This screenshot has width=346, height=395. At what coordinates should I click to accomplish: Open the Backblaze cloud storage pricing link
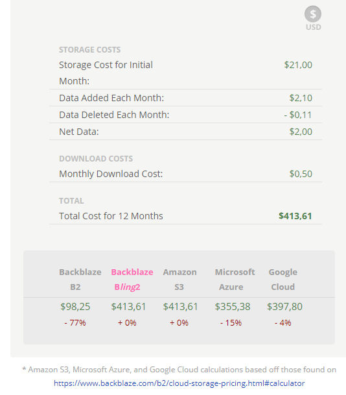179,383
